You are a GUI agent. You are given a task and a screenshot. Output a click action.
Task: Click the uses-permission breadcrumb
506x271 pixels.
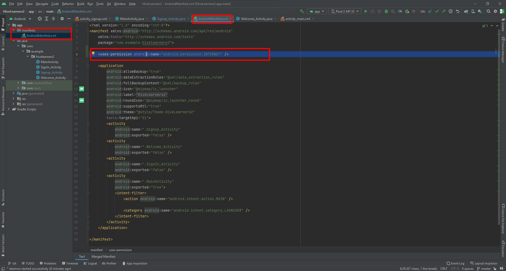[x=120, y=250]
